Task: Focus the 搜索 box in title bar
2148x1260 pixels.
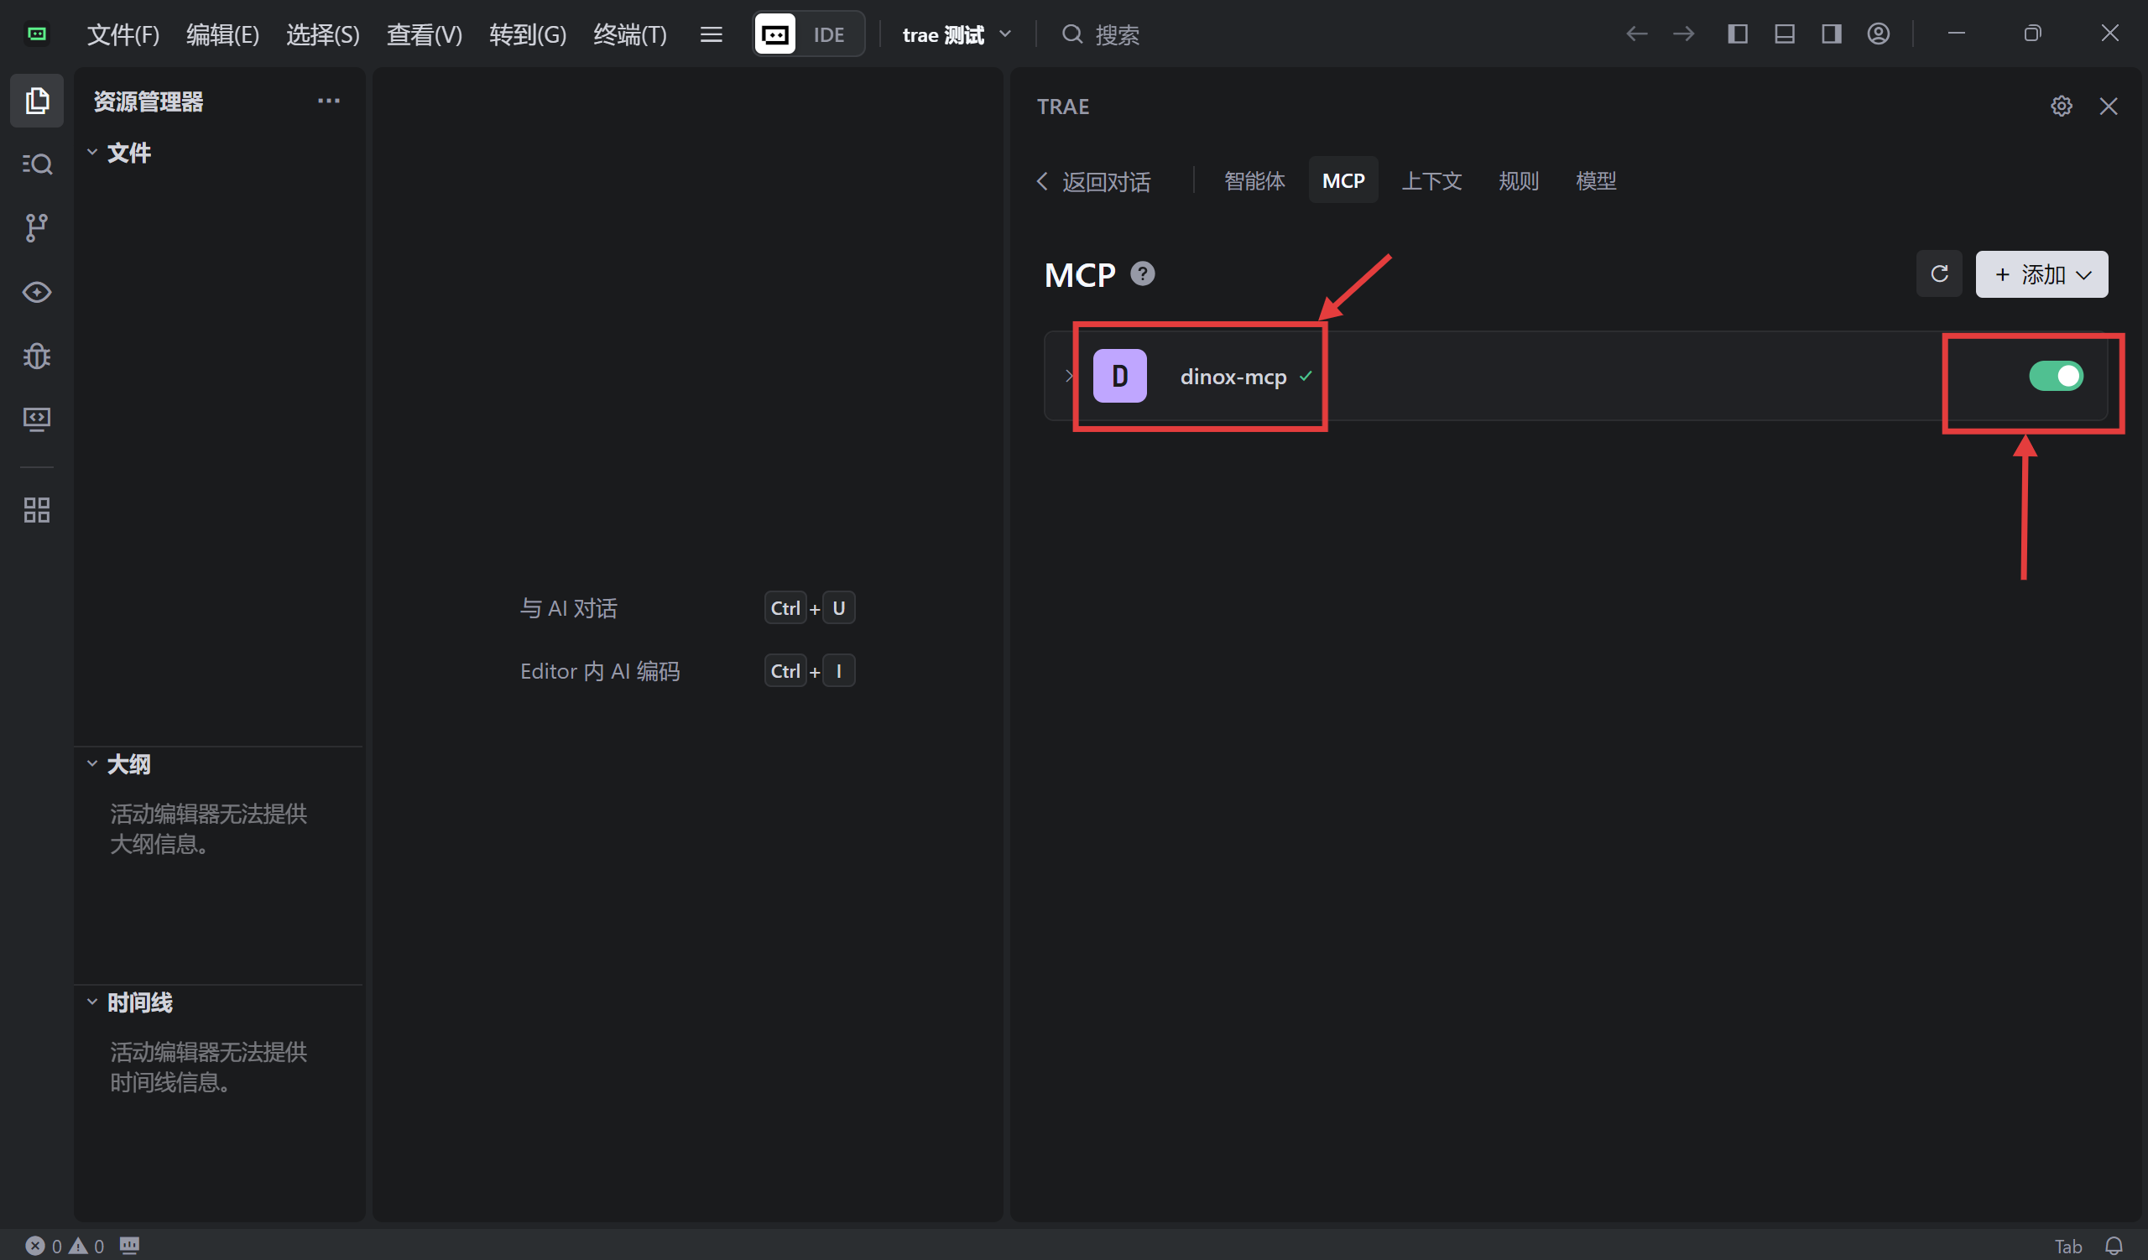Action: [1099, 34]
